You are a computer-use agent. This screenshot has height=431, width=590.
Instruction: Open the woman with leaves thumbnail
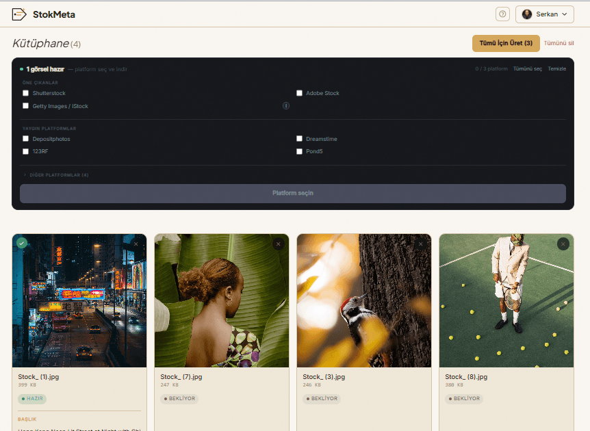coord(222,300)
